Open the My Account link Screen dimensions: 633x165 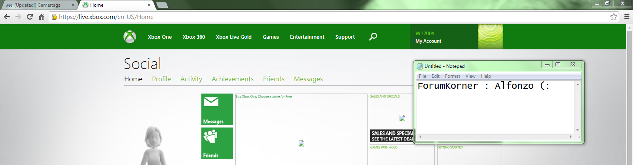click(428, 41)
